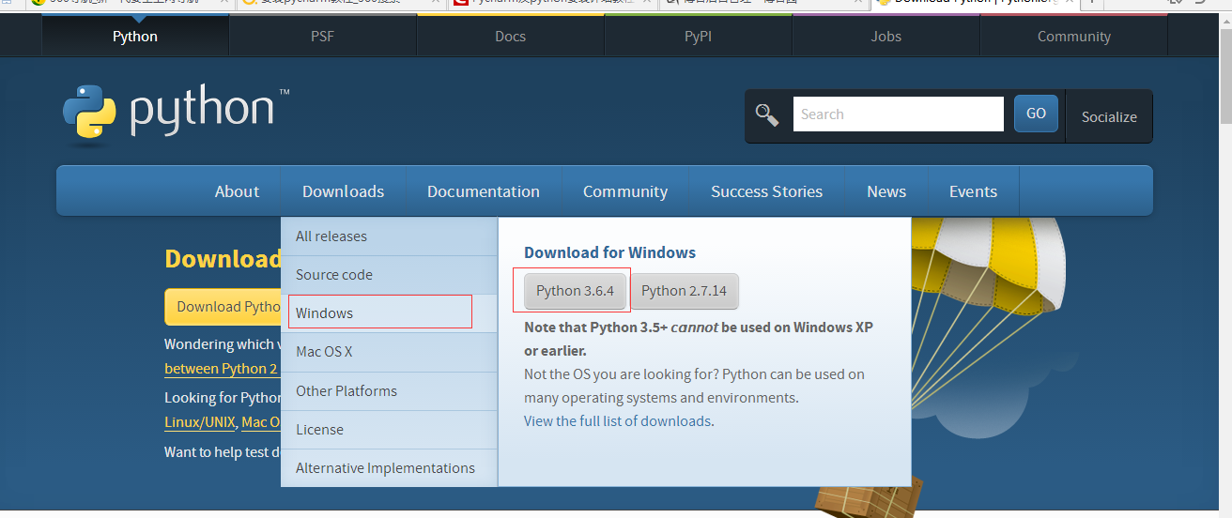Download Python 2.7.14 for Windows
The height and width of the screenshot is (518, 1232).
tap(685, 291)
